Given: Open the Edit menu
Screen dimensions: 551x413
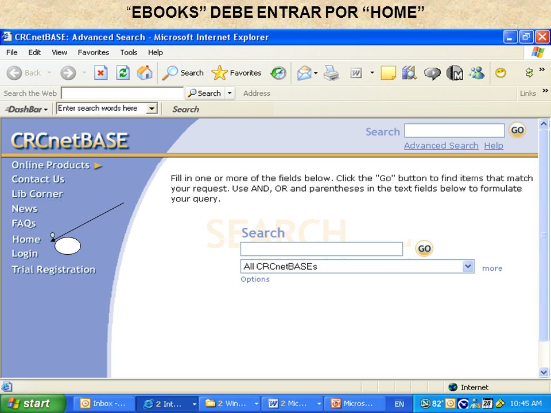Looking at the screenshot, I should point(34,52).
